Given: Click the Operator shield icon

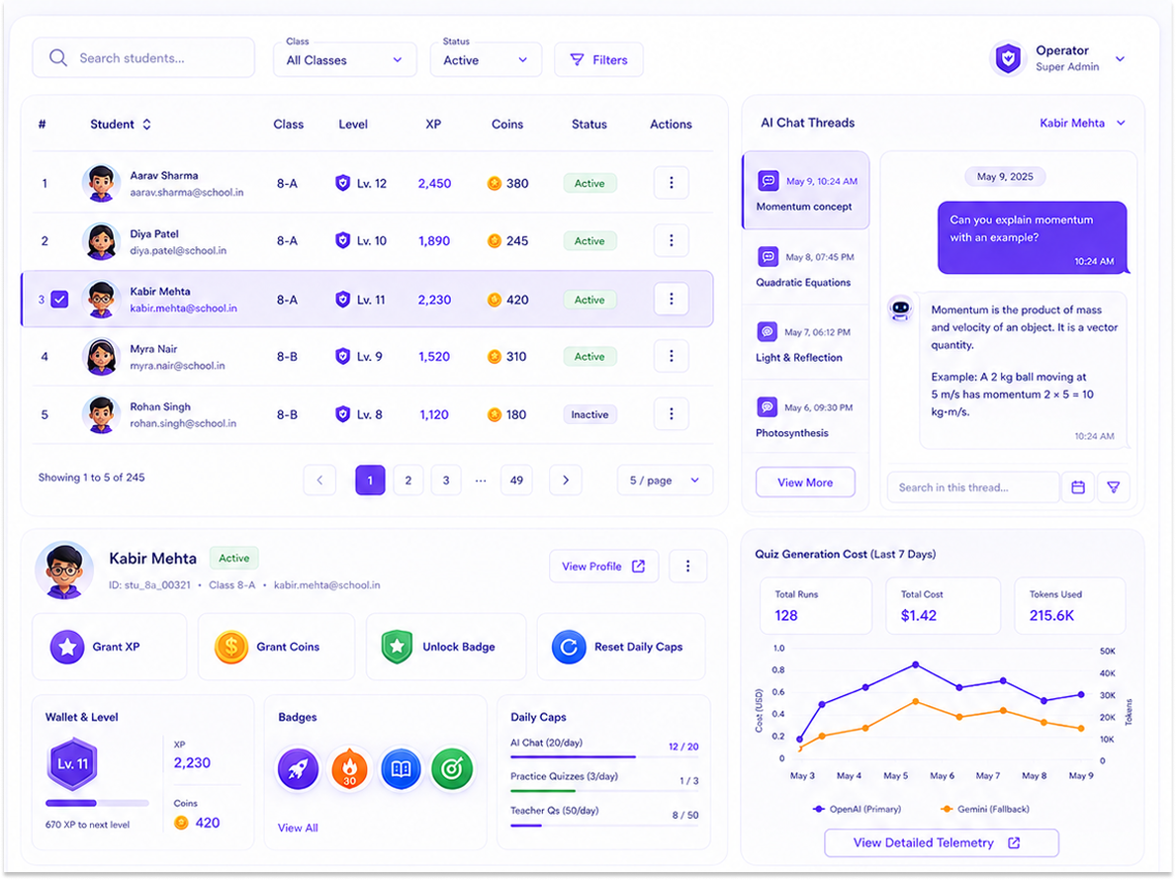Looking at the screenshot, I should click(x=1007, y=58).
